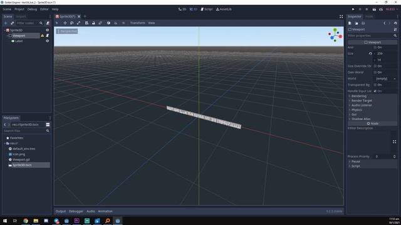Load an existing resource in Inspector
The height and width of the screenshot is (225, 401).
point(357,23)
